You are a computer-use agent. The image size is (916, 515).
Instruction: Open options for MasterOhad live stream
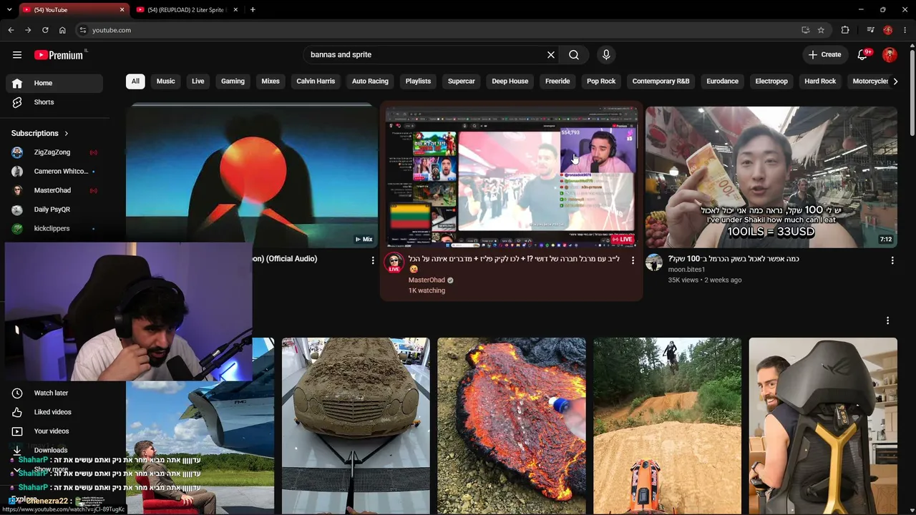(x=633, y=260)
